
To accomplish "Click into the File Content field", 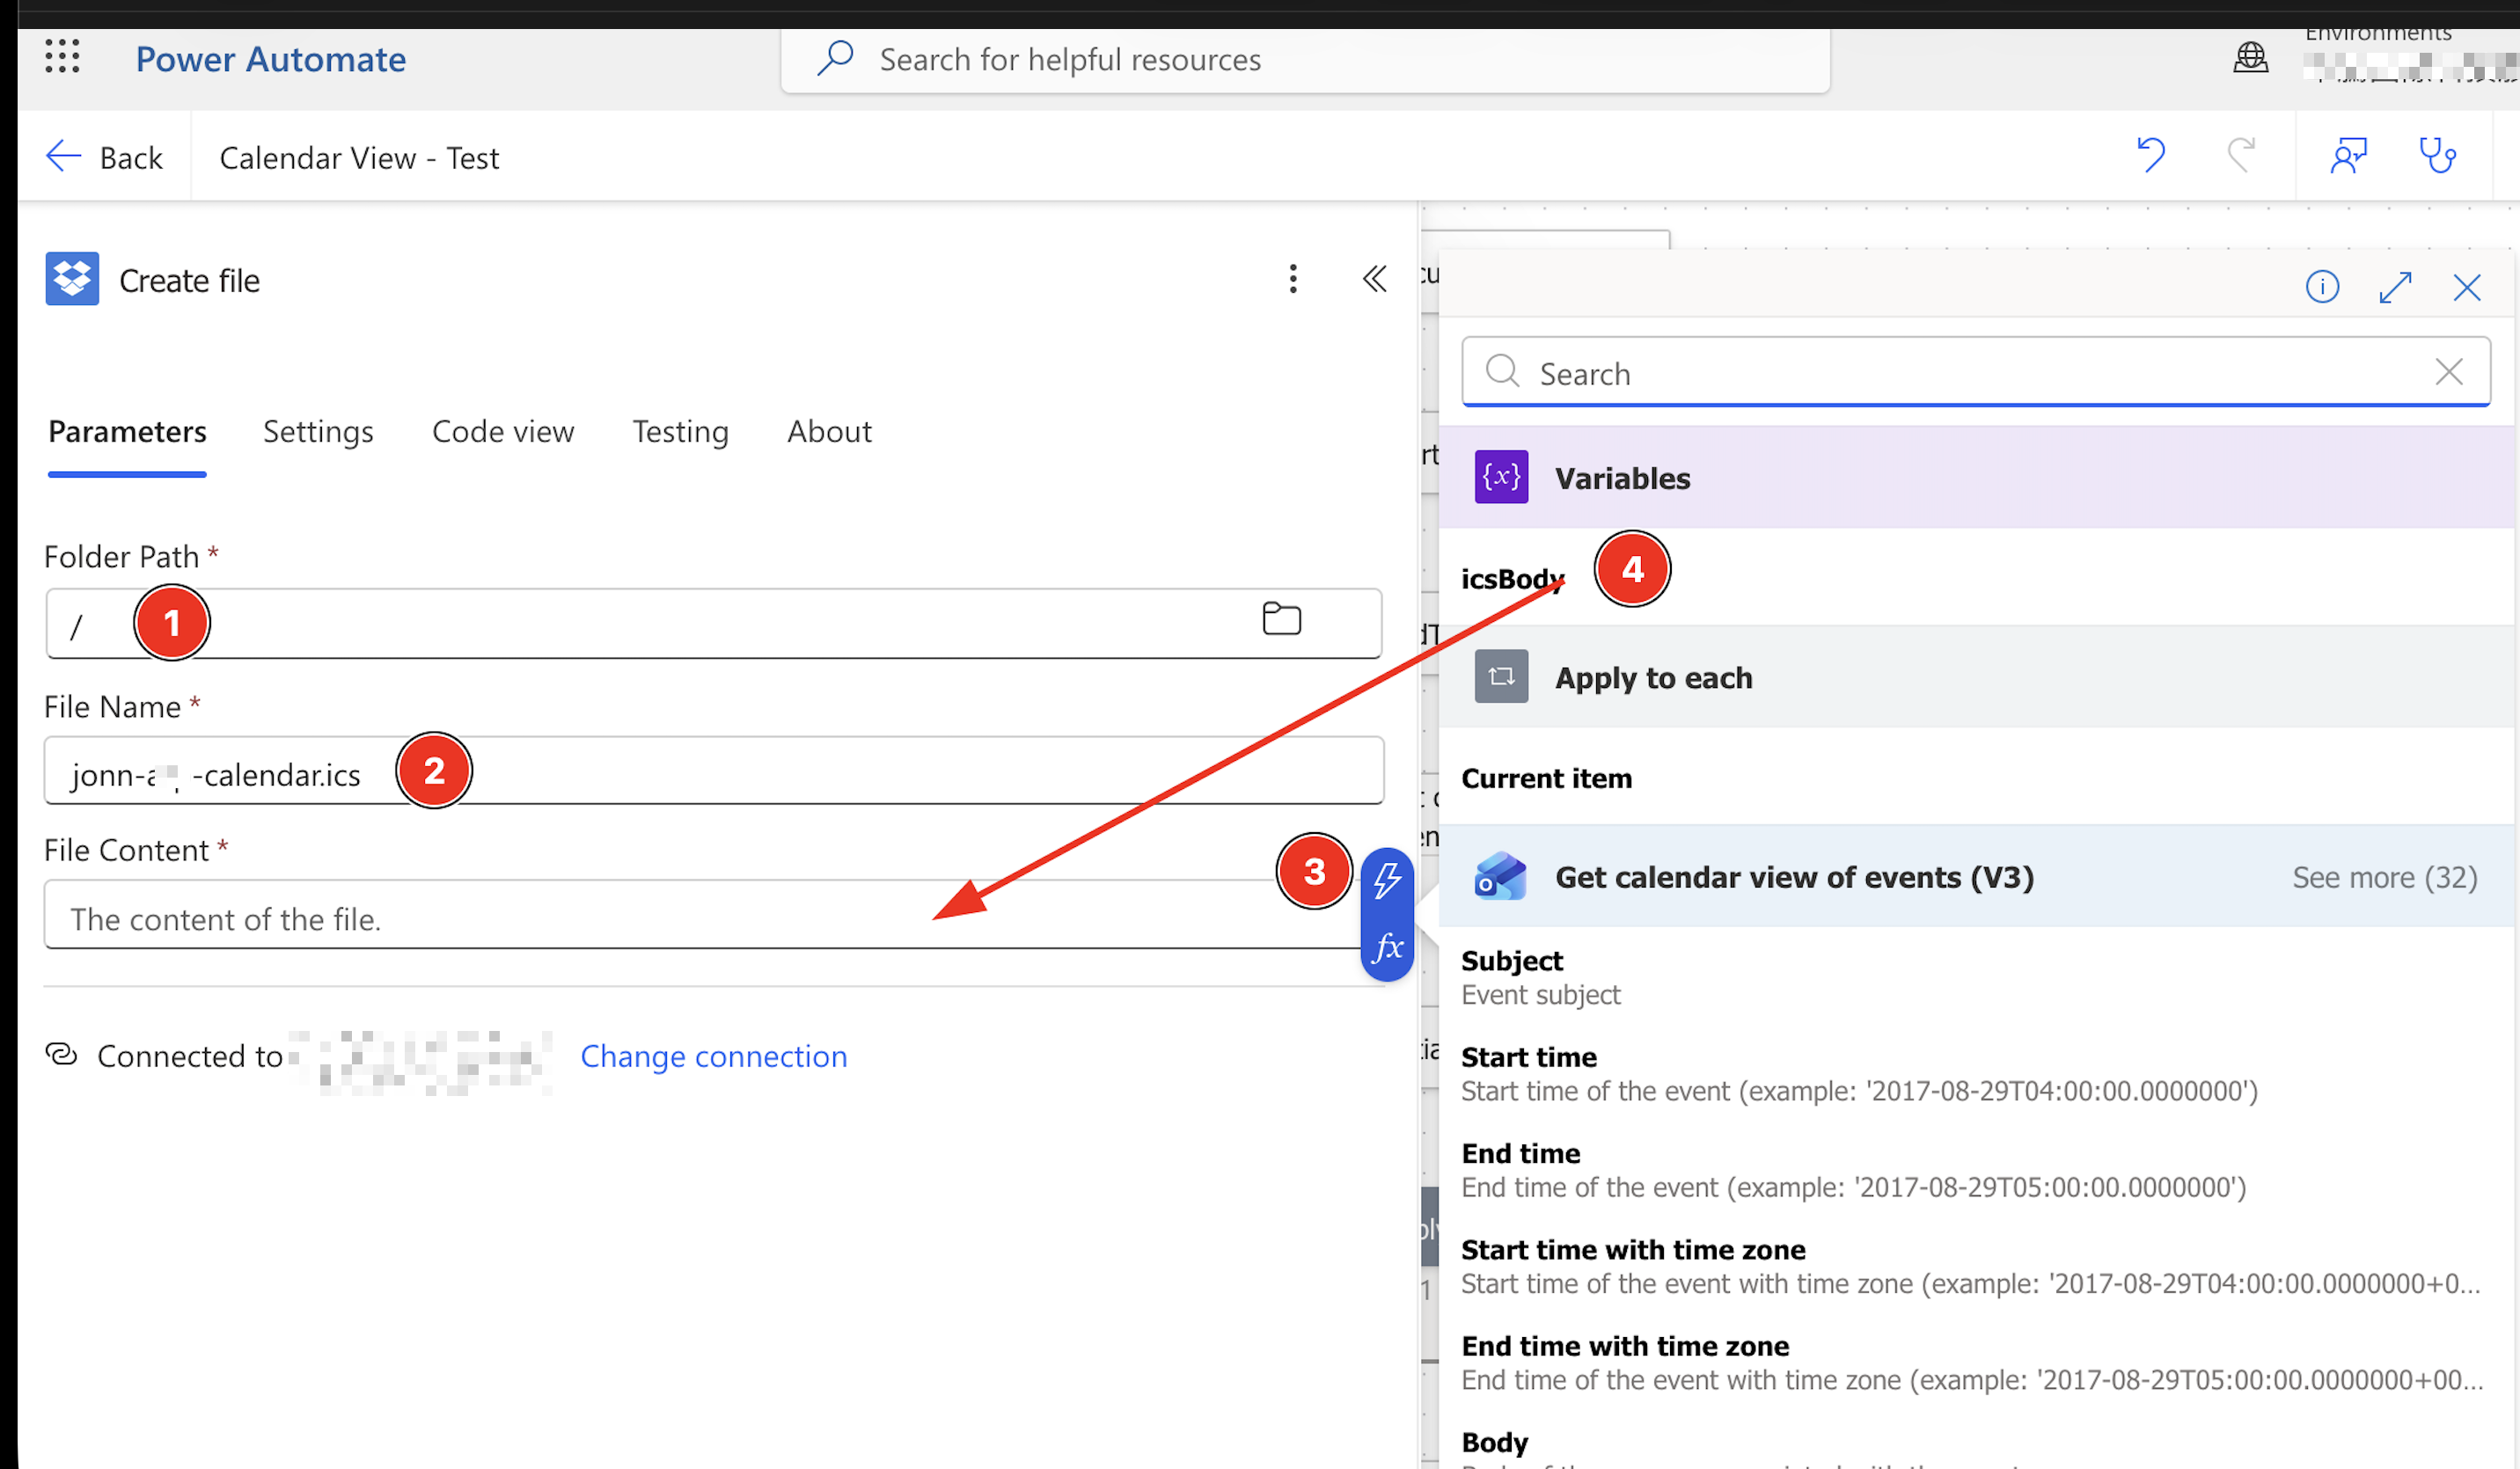I will point(702,915).
